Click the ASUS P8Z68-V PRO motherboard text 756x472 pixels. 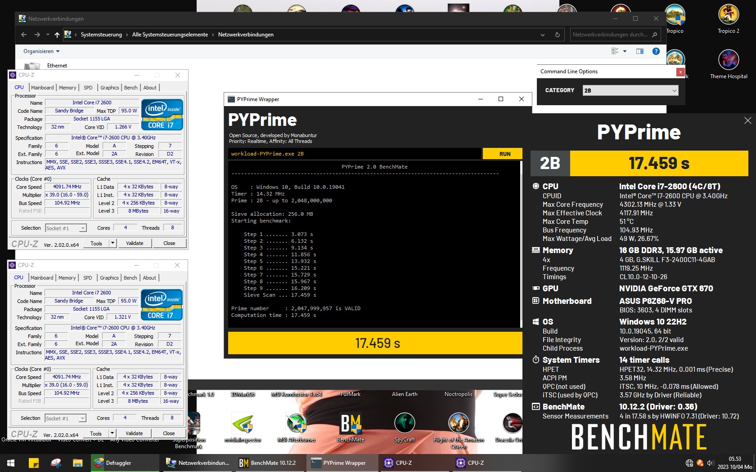click(x=656, y=301)
